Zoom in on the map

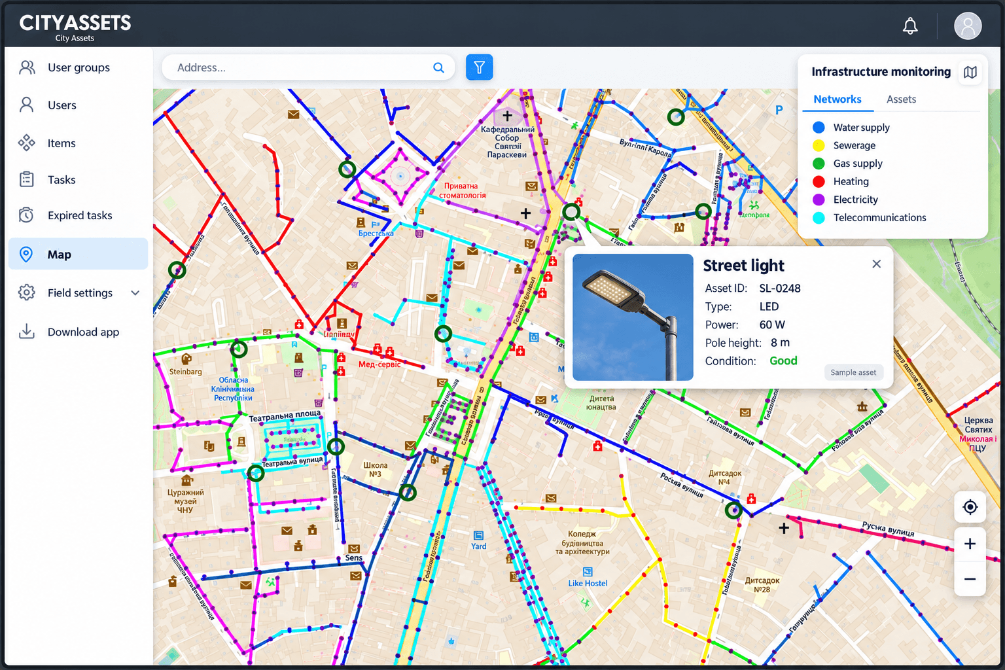point(970,544)
